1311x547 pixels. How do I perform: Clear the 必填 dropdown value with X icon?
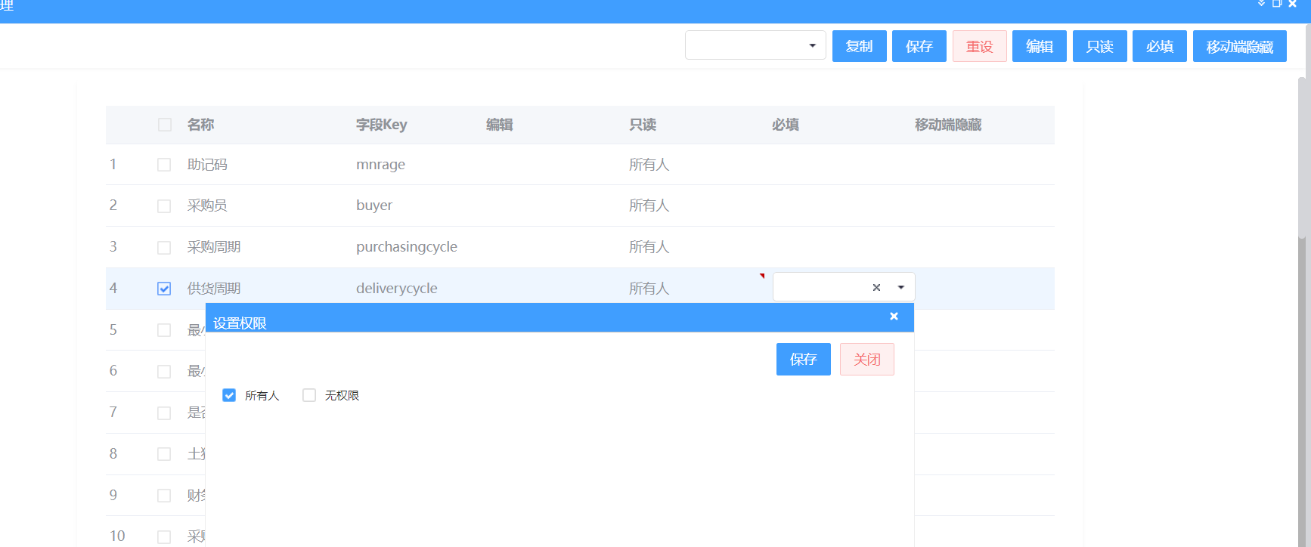[x=876, y=287]
